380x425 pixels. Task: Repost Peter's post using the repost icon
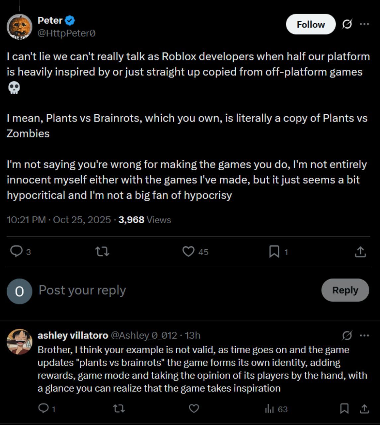click(x=102, y=251)
